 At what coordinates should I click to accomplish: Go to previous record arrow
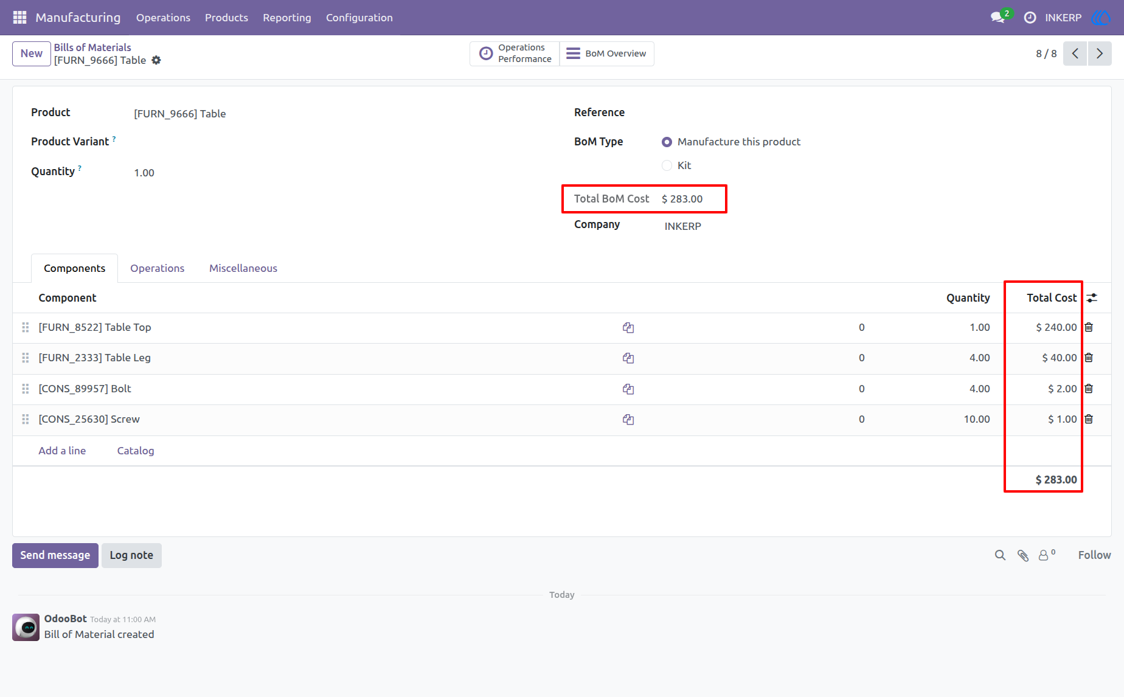click(x=1075, y=54)
